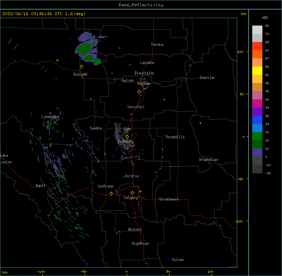Click the Drumheller label
Screen dimensions: 282x276
tap(209, 160)
